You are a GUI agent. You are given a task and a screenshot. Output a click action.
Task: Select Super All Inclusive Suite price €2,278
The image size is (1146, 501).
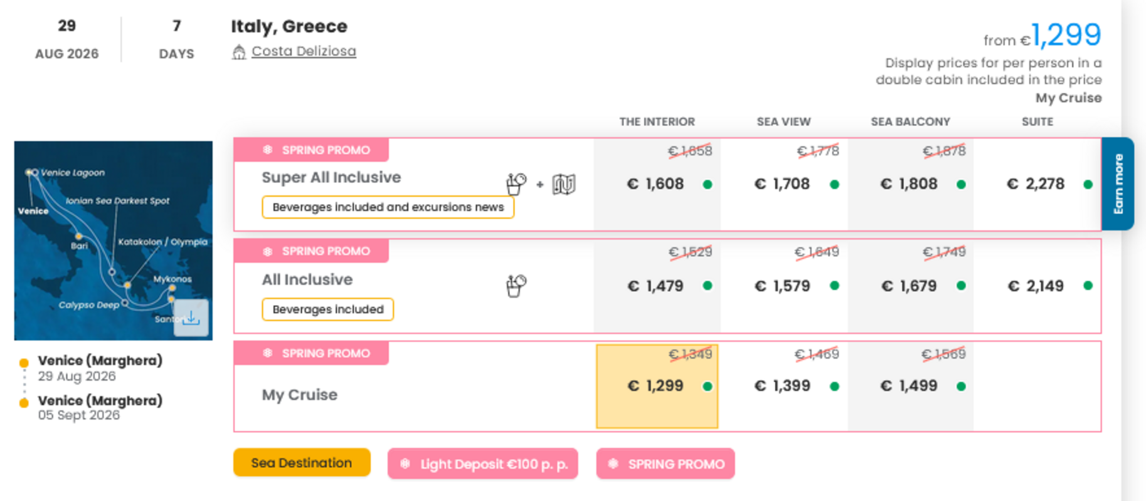click(1036, 184)
